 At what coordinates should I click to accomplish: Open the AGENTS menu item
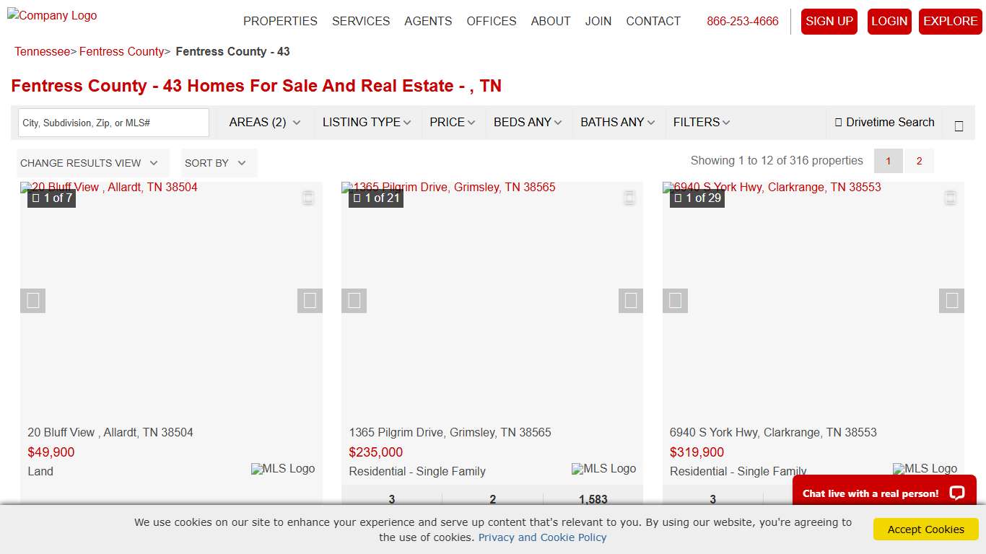tap(428, 21)
